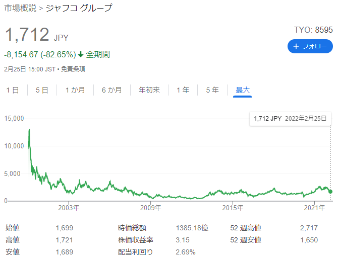Viewport: 338px width, 262px height.
Task: Click the 2009年 x-axis label
Action: [x=151, y=208]
